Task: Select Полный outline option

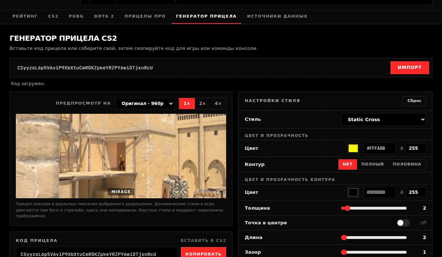Action: point(372,164)
